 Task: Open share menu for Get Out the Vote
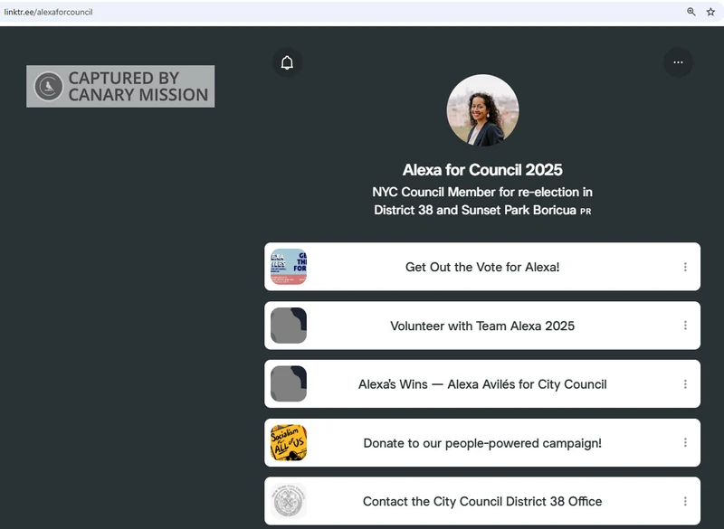pyautogui.click(x=685, y=267)
